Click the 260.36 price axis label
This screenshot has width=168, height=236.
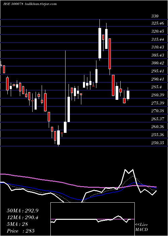[158, 127]
